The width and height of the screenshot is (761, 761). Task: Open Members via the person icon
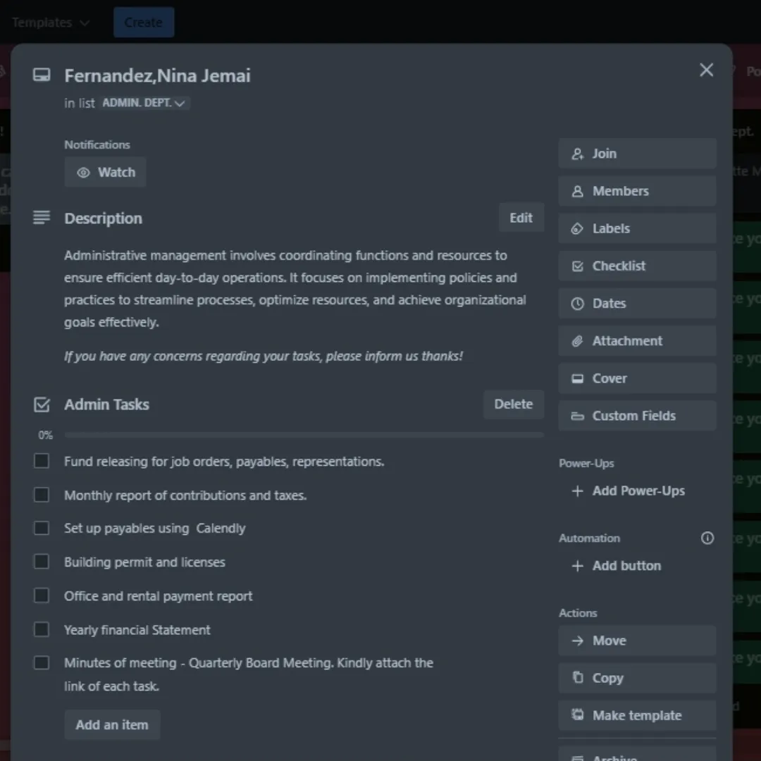click(x=578, y=191)
